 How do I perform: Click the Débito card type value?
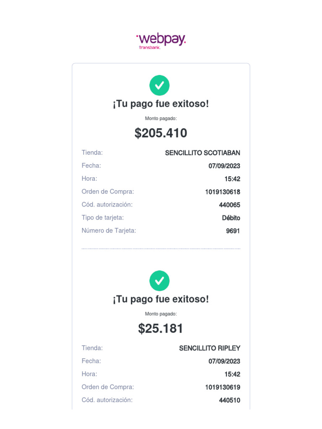click(x=231, y=218)
